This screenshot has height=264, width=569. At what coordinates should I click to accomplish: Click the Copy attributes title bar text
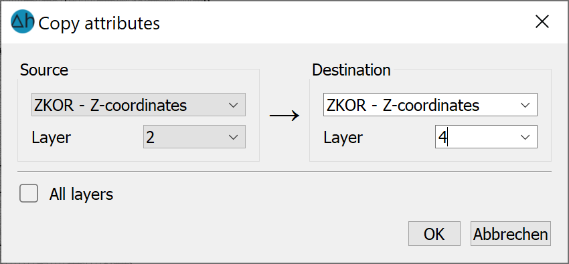pyautogui.click(x=99, y=23)
